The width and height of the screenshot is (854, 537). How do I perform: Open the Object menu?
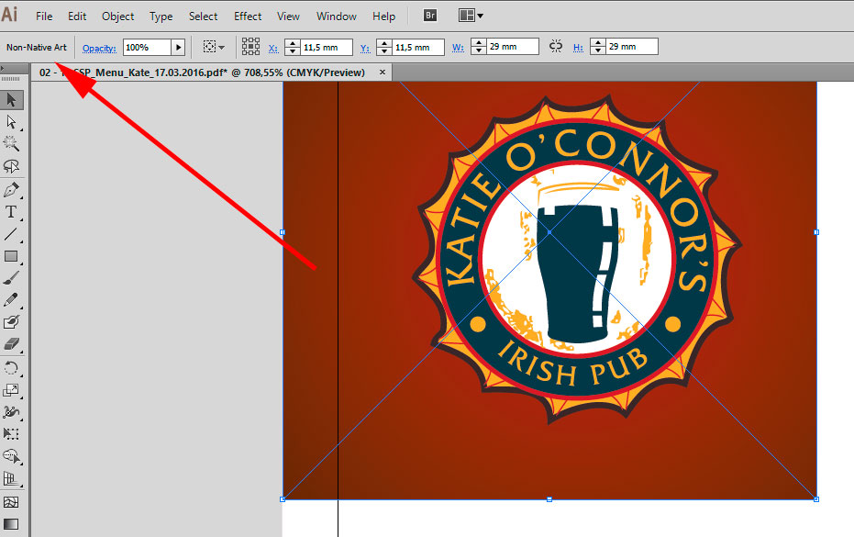coord(117,17)
